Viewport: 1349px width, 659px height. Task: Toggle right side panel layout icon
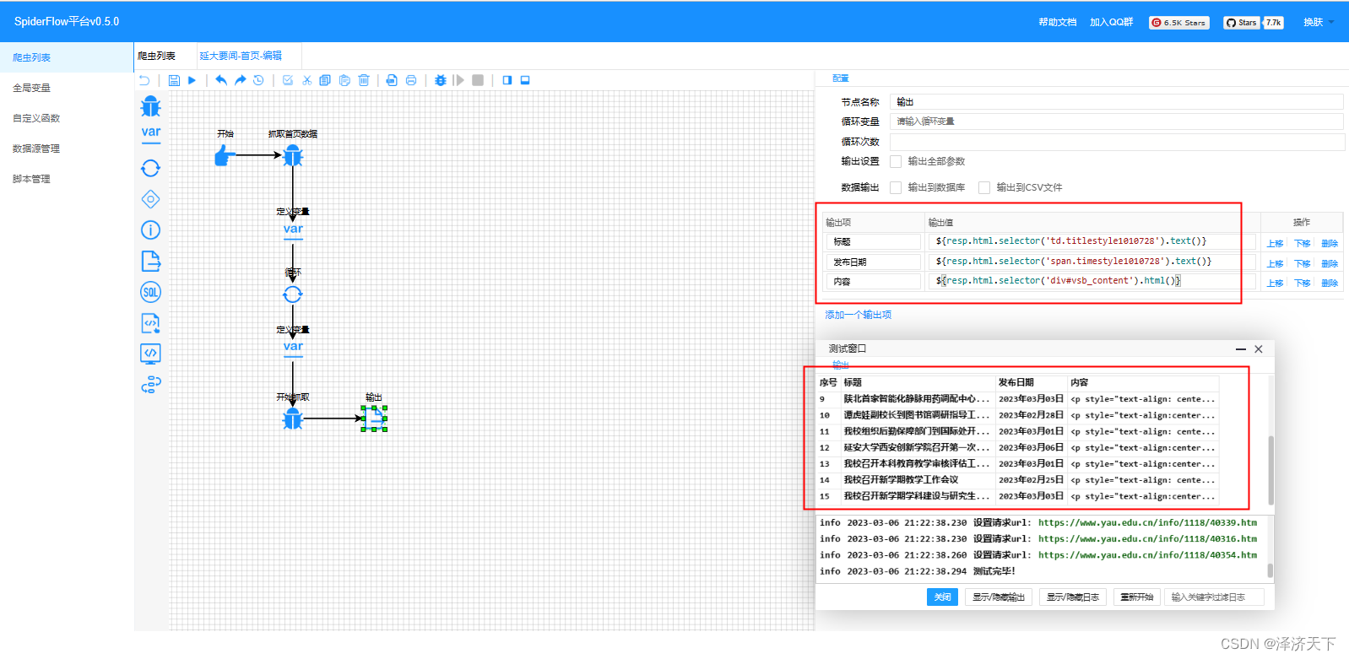pos(507,80)
